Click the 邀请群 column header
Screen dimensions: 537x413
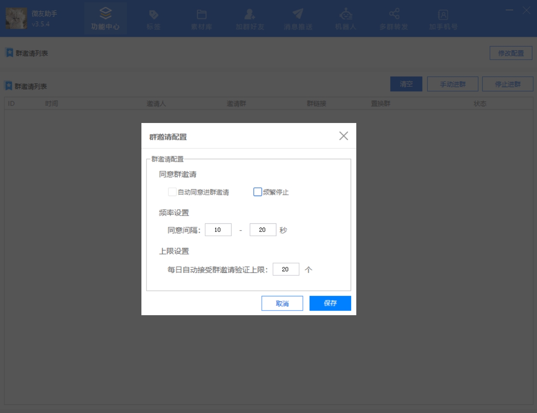(236, 103)
